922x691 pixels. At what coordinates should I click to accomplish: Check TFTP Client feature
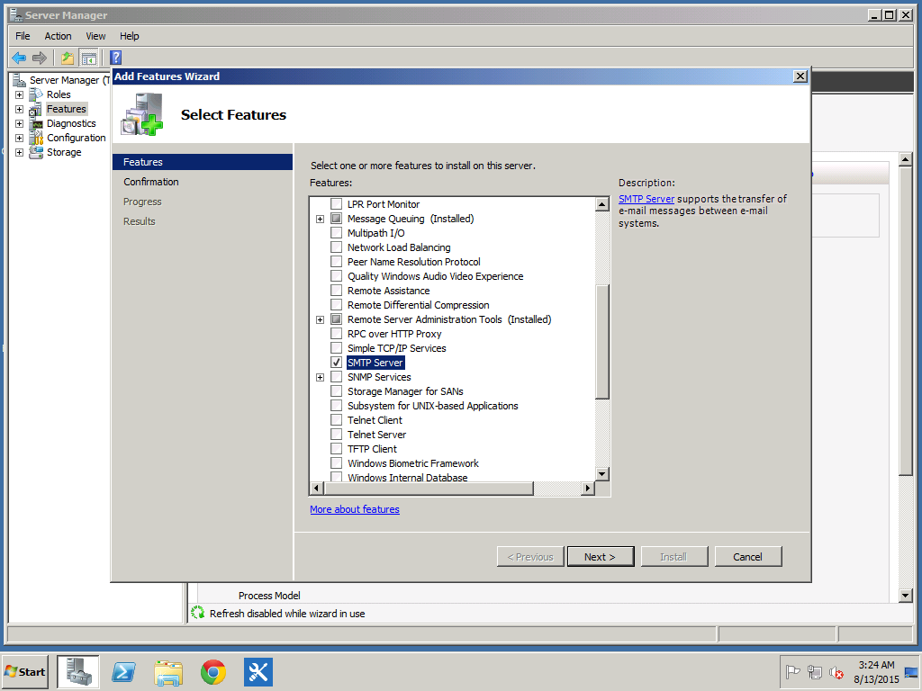(337, 449)
